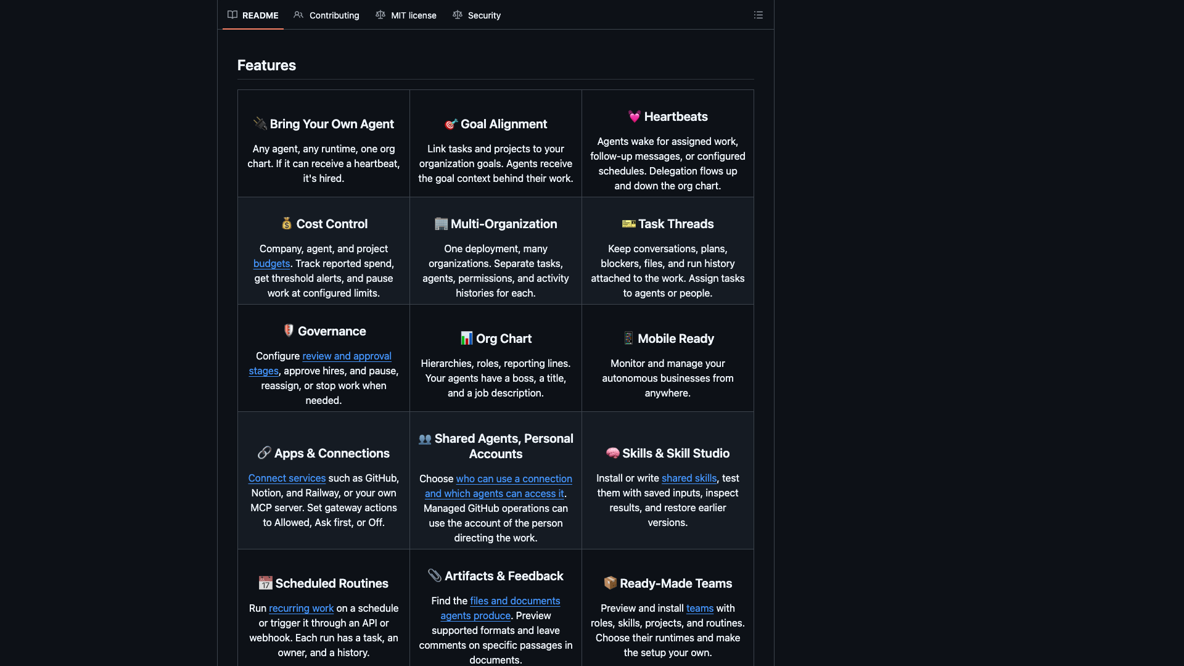The image size is (1184, 666).
Task: Click the target emoji beside Goal Alignment
Action: click(451, 124)
